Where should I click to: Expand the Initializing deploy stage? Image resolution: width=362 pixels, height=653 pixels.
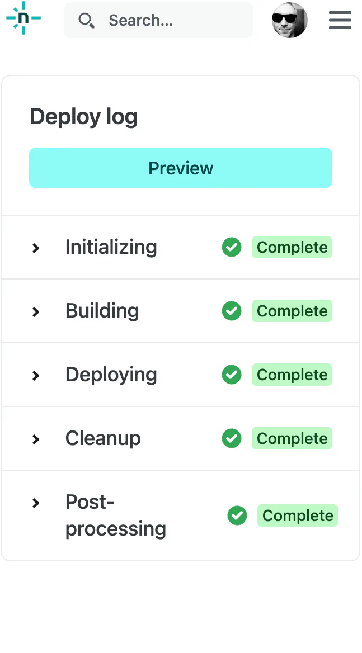pyautogui.click(x=35, y=247)
